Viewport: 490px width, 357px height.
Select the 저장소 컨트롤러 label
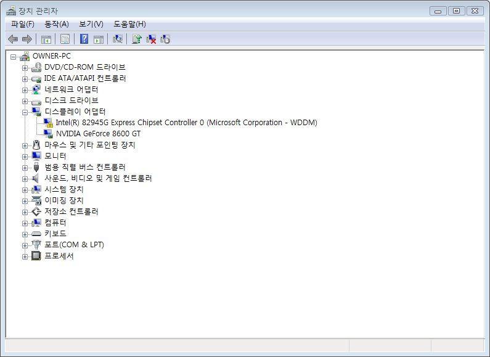click(x=71, y=211)
